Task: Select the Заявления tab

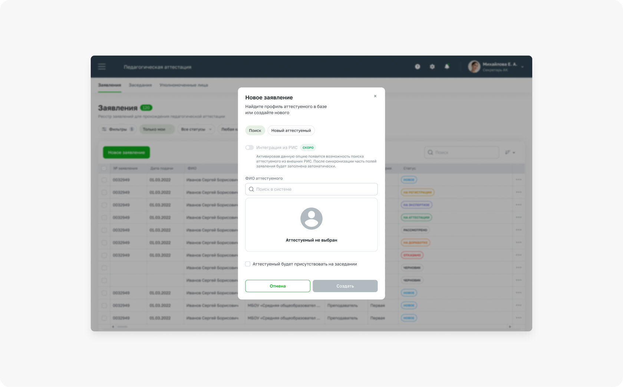Action: tap(109, 85)
